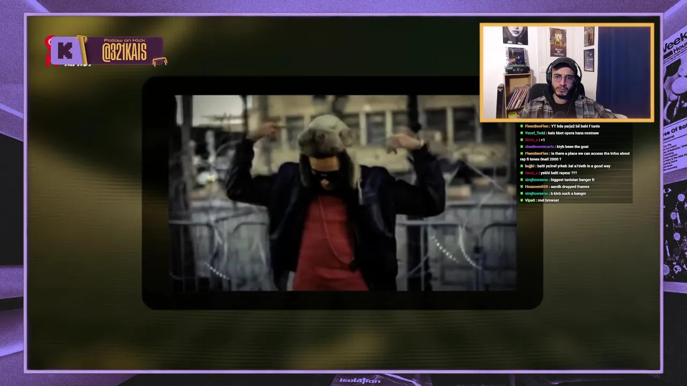The image size is (687, 386).
Task: Click the Yocef_Todd username in chat
Action: point(535,133)
